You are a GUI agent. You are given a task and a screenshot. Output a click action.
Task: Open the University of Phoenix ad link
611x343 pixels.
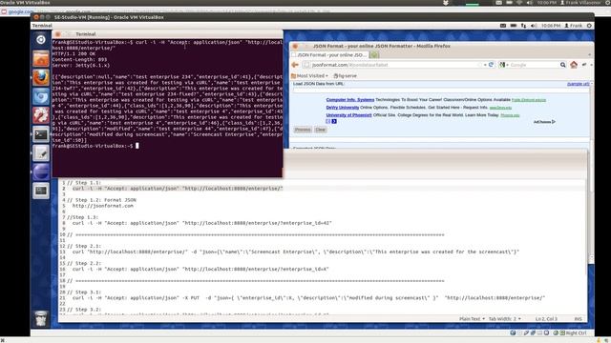coord(348,115)
